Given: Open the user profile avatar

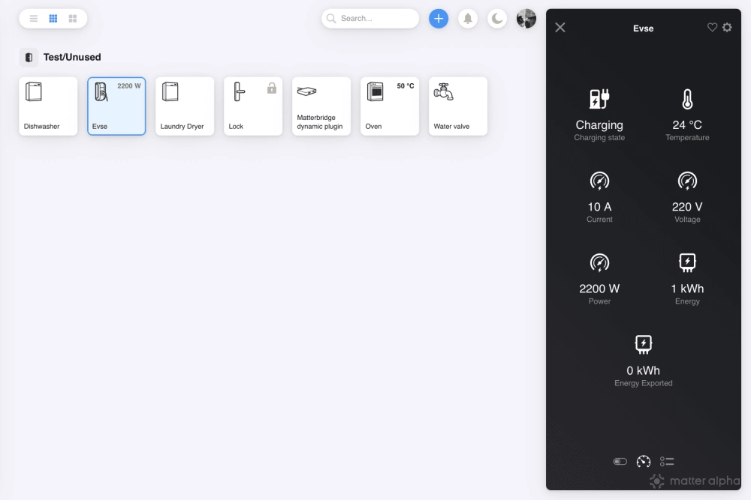Looking at the screenshot, I should click(526, 19).
